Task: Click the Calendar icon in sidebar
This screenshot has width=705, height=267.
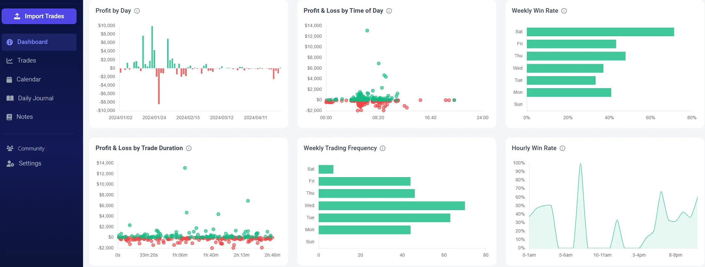Action: tap(9, 79)
